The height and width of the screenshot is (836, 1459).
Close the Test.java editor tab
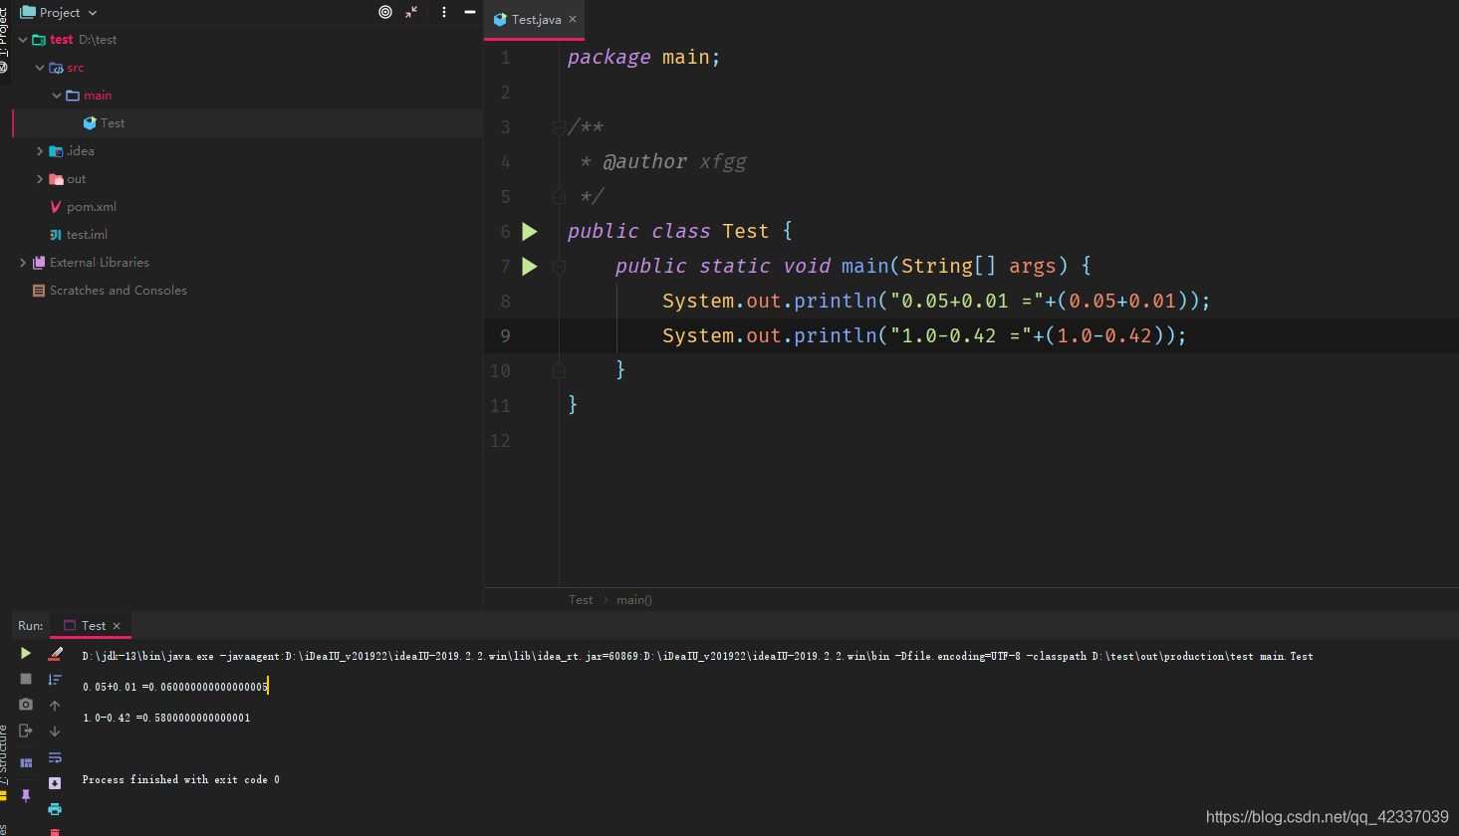tap(573, 19)
